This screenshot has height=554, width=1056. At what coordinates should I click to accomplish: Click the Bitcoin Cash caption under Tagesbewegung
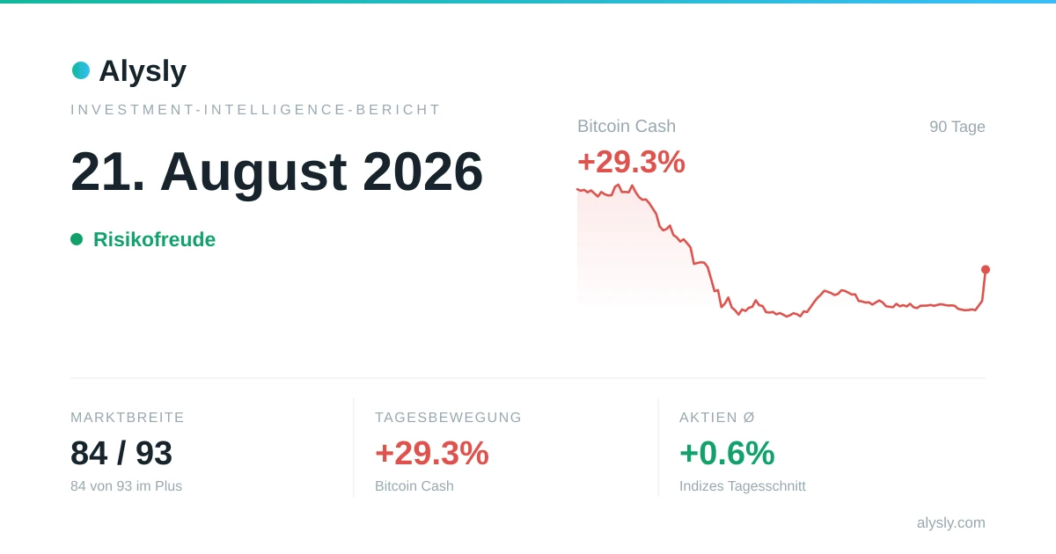(x=414, y=486)
